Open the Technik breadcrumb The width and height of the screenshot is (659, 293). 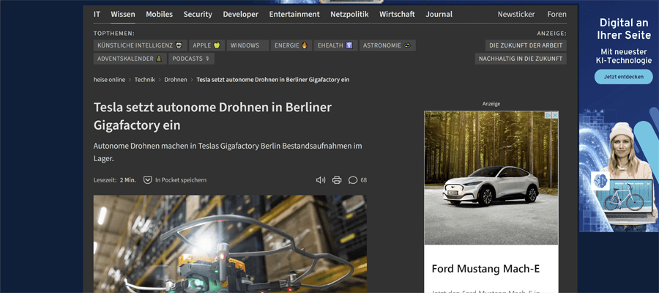tap(144, 79)
